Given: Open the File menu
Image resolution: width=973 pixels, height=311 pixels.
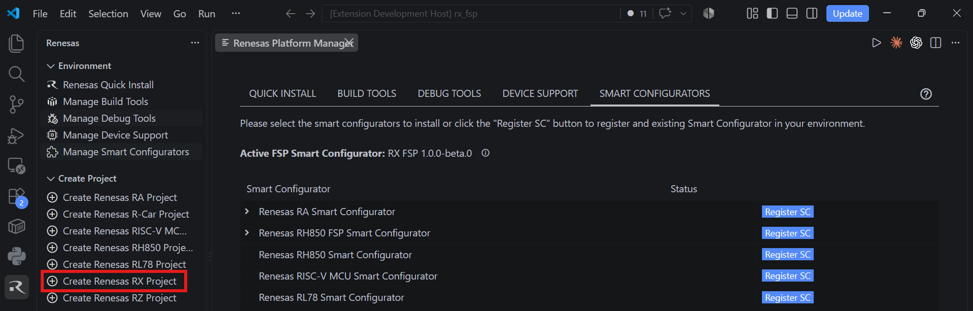Looking at the screenshot, I should pyautogui.click(x=40, y=14).
